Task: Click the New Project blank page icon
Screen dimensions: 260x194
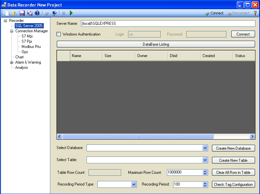Action: click(7, 13)
